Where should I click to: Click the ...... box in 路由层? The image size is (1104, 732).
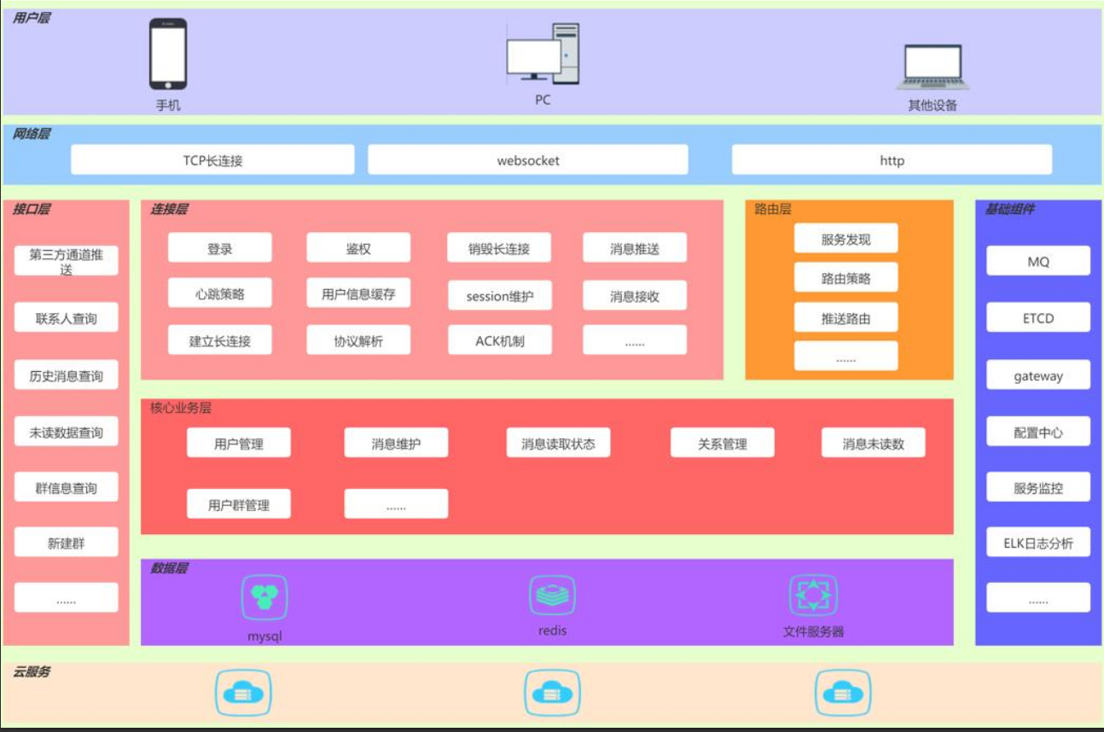845,357
